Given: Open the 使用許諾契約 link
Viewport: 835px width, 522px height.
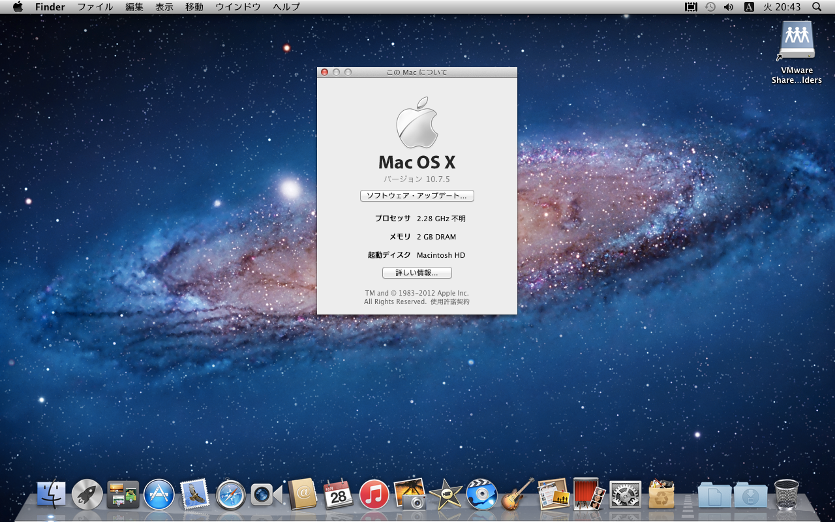Looking at the screenshot, I should pos(449,302).
